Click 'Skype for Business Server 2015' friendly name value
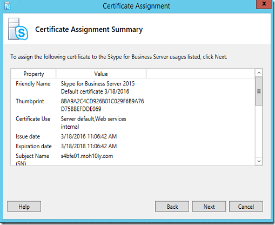 [x=98, y=84]
